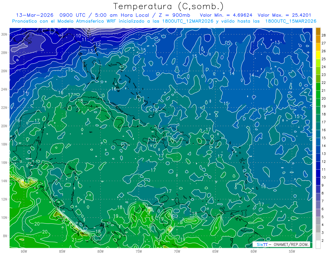Click the '75W' longitude axis label
Screen dimensions: 331x255
[139, 251]
